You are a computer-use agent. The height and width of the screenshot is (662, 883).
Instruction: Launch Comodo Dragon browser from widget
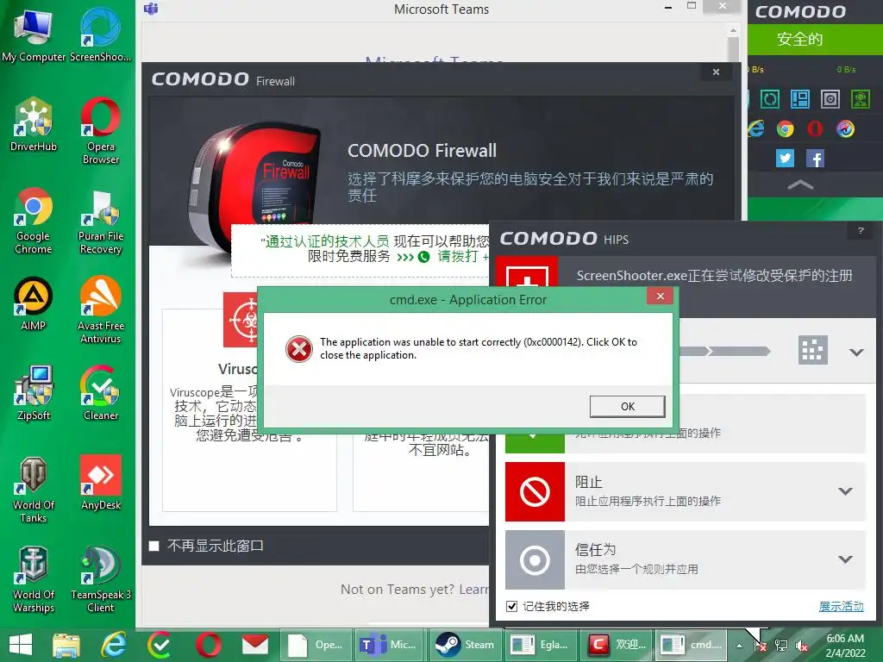(x=845, y=129)
